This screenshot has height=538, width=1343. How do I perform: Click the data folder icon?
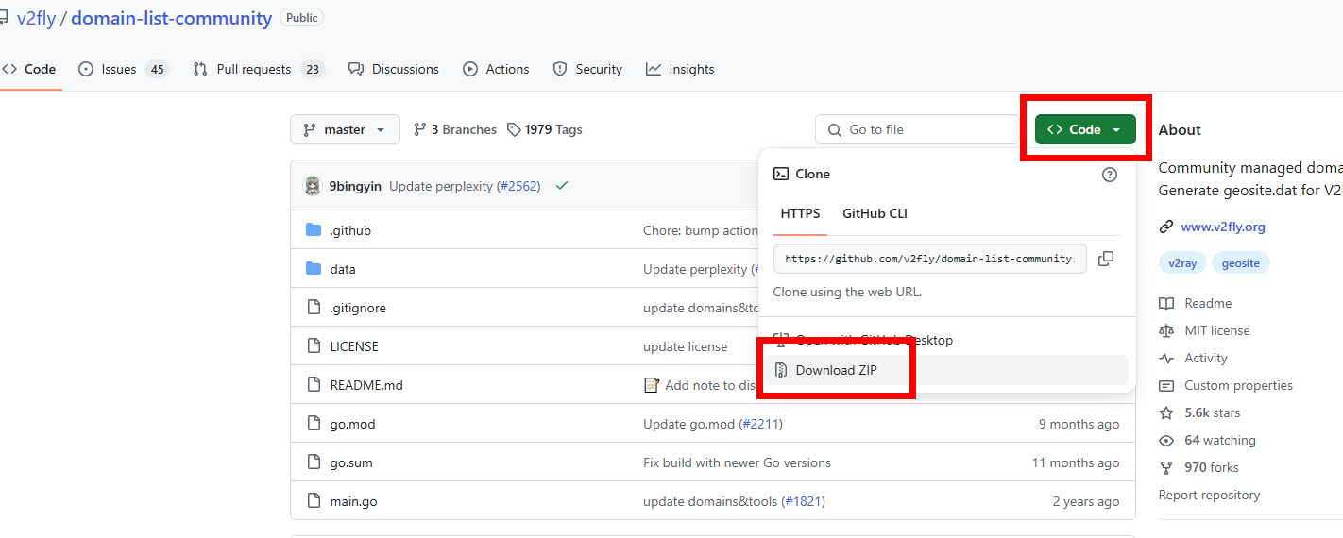(x=314, y=269)
